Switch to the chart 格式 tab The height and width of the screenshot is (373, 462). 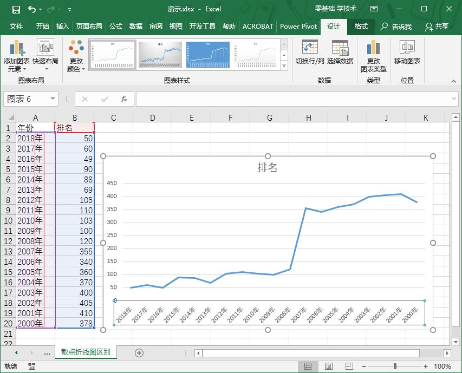click(x=361, y=27)
